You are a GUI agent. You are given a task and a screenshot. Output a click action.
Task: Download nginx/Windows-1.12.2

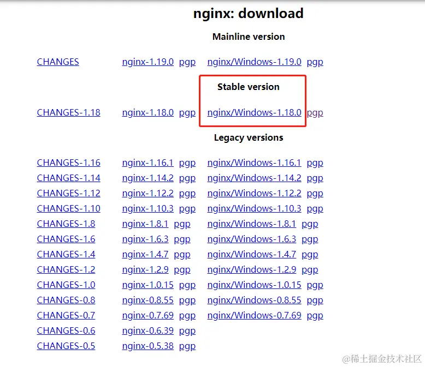254,194
